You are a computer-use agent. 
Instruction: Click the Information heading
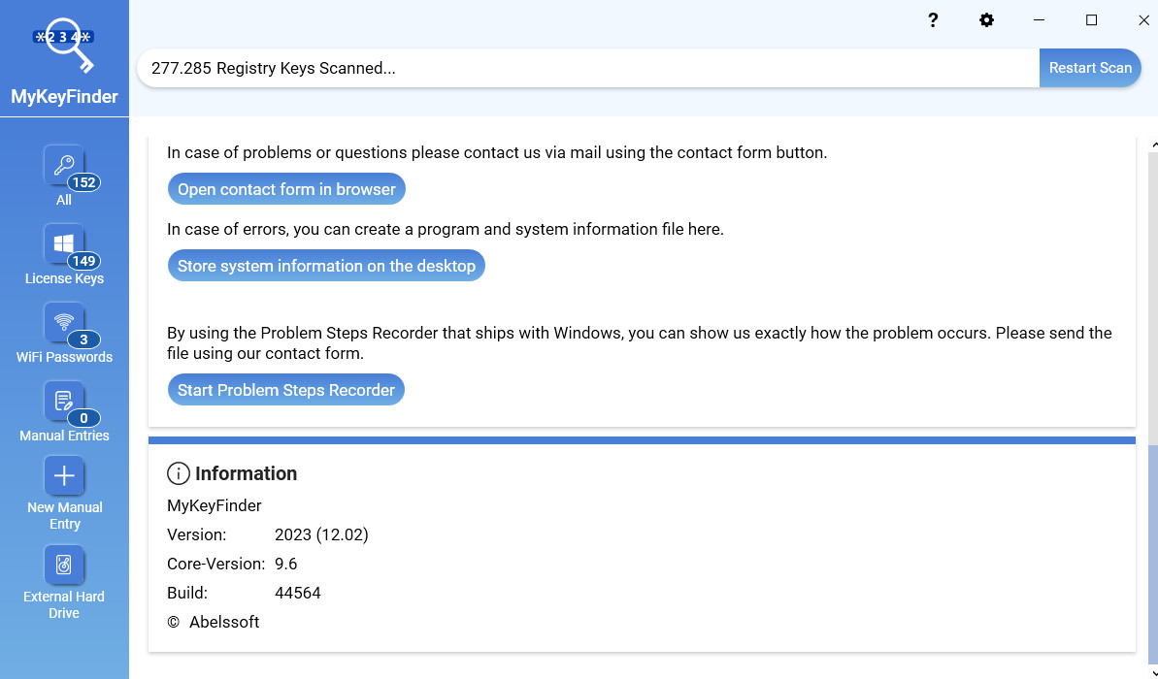246,473
